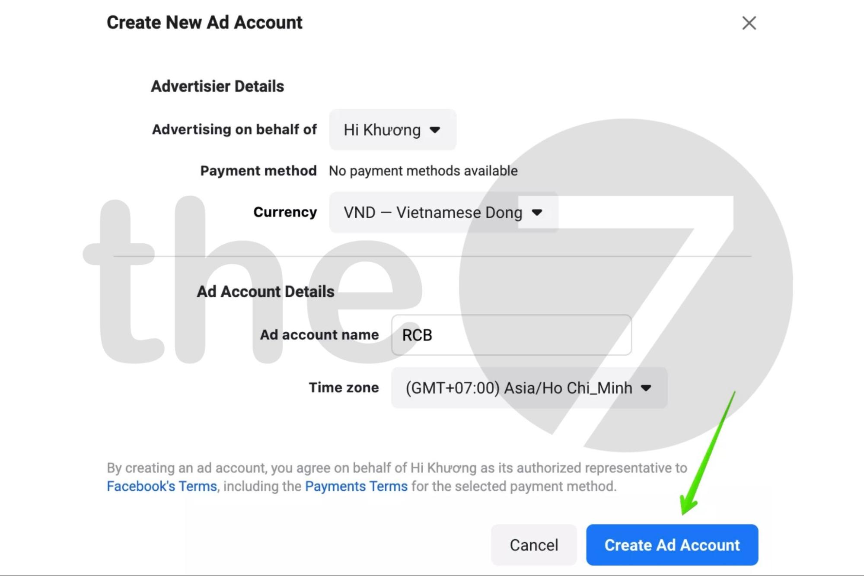Click the Create Ad Account button
The width and height of the screenshot is (864, 576).
tap(672, 545)
